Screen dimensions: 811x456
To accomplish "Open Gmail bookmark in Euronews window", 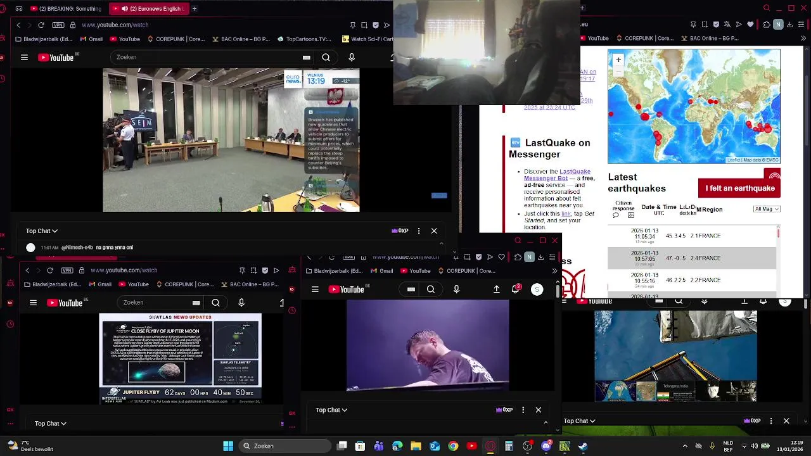I will [91, 39].
